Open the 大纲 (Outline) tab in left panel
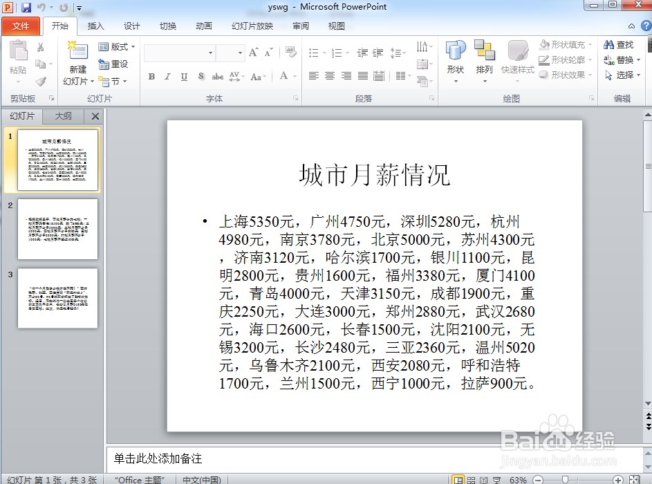The width and height of the screenshot is (652, 484). click(62, 116)
